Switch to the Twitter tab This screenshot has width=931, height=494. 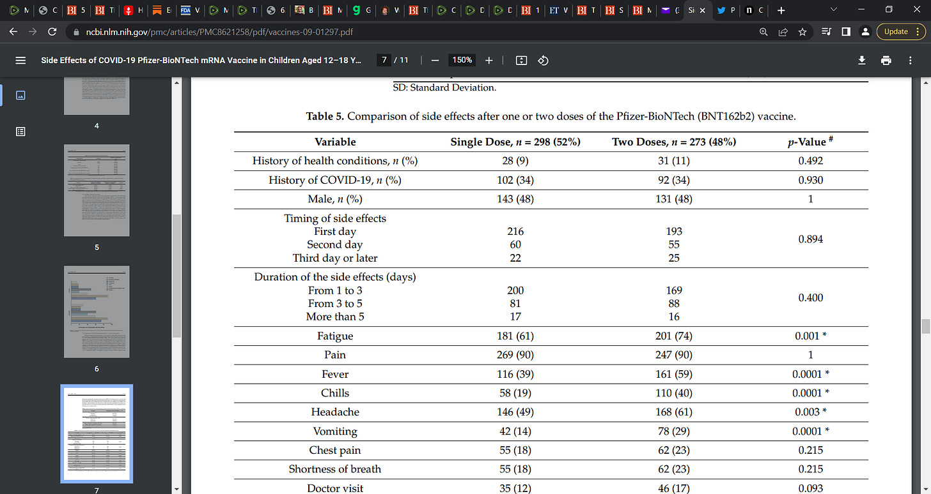[726, 10]
